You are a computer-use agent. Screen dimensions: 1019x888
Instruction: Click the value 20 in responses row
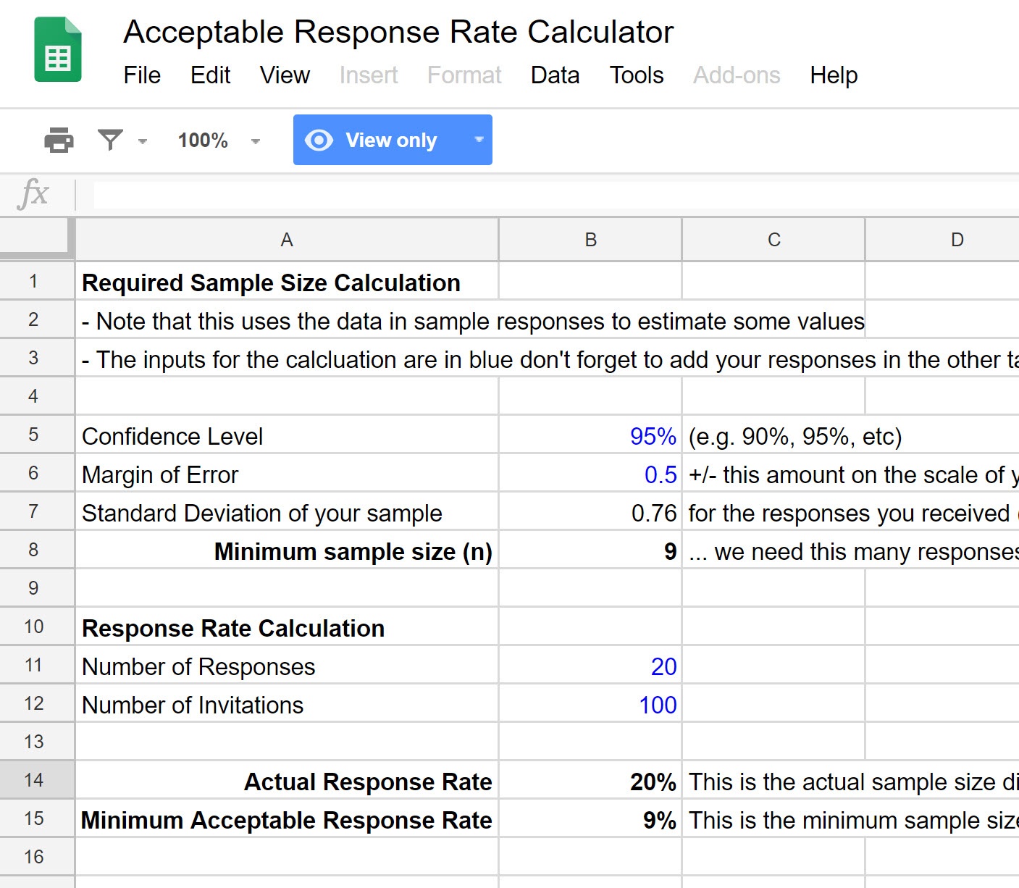[590, 665]
